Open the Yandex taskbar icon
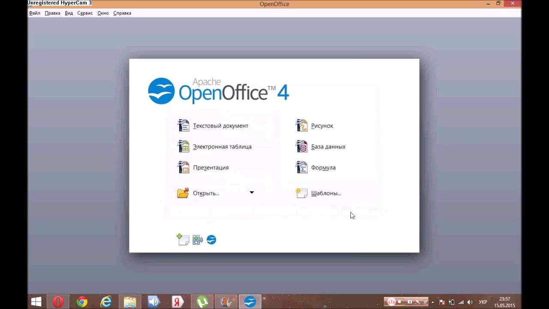Screen dimensions: 549x309 coord(178,302)
